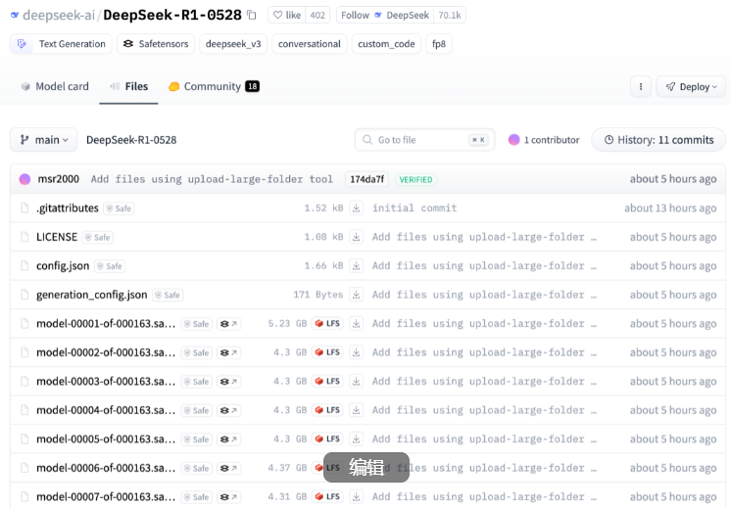Copy the model name DeepSeek-R1-0528
731x508 pixels.
click(252, 16)
